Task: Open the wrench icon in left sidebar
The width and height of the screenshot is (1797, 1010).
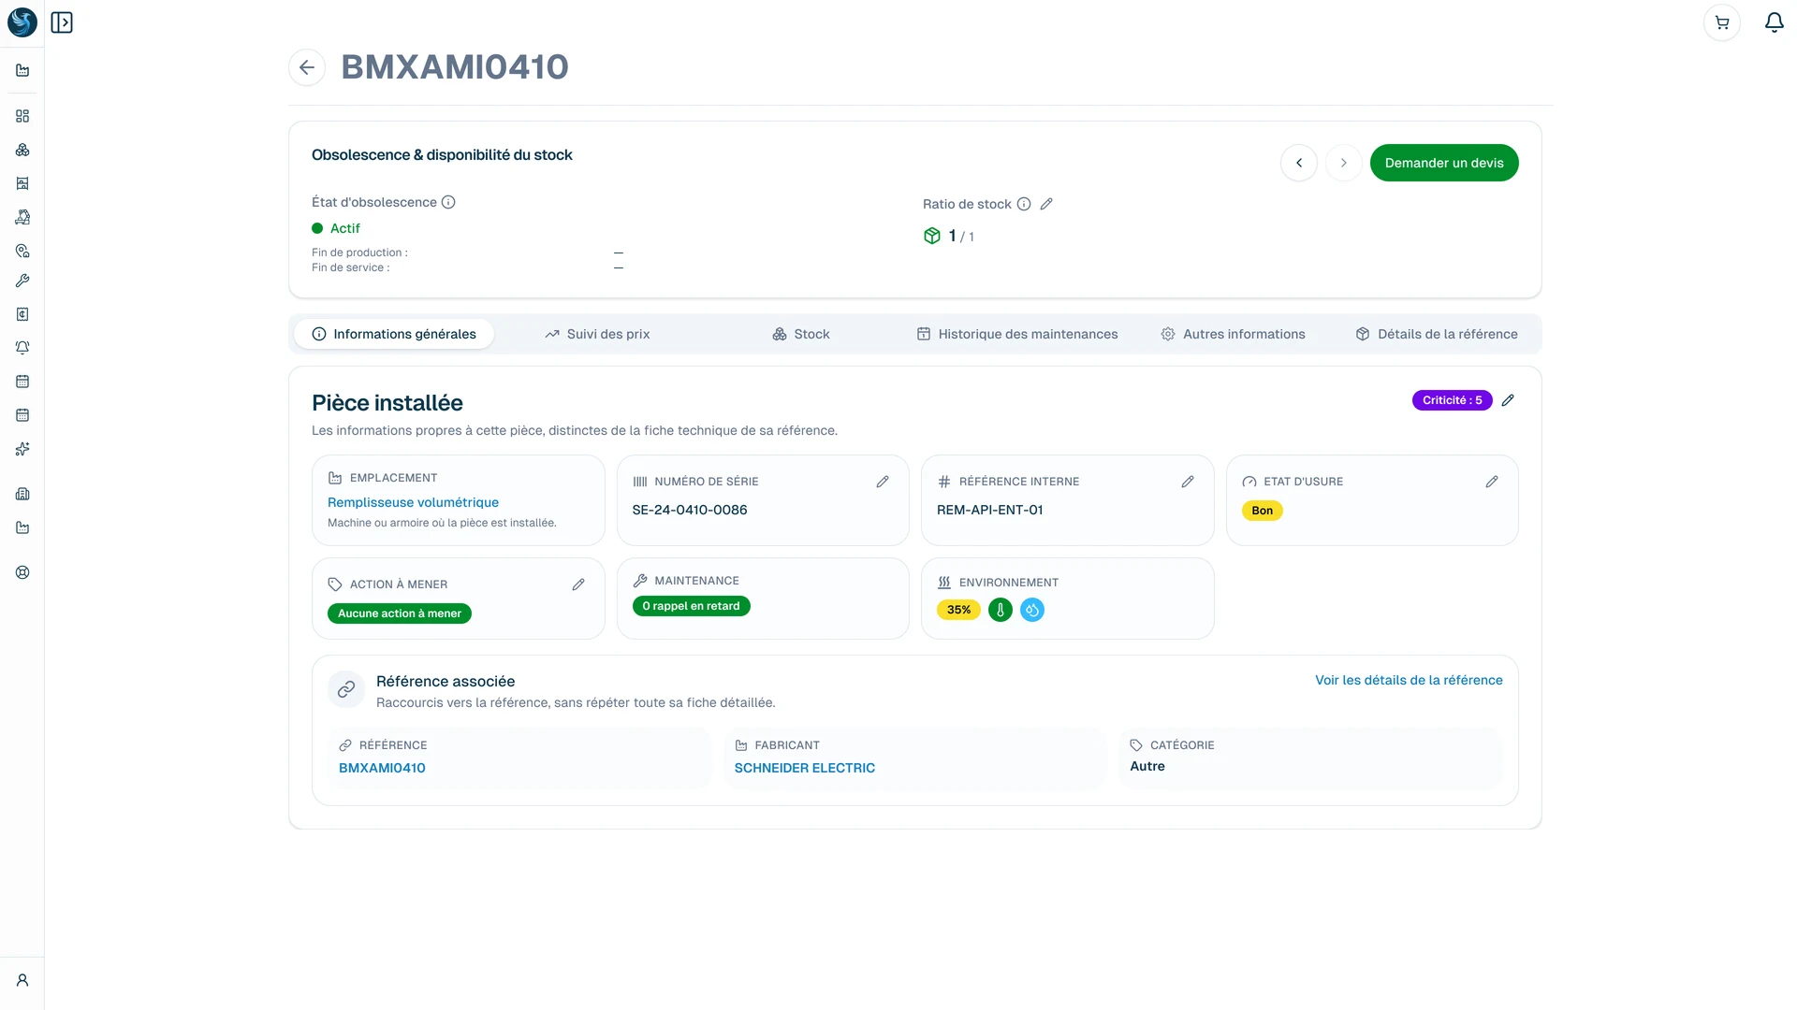Action: pos(22,281)
